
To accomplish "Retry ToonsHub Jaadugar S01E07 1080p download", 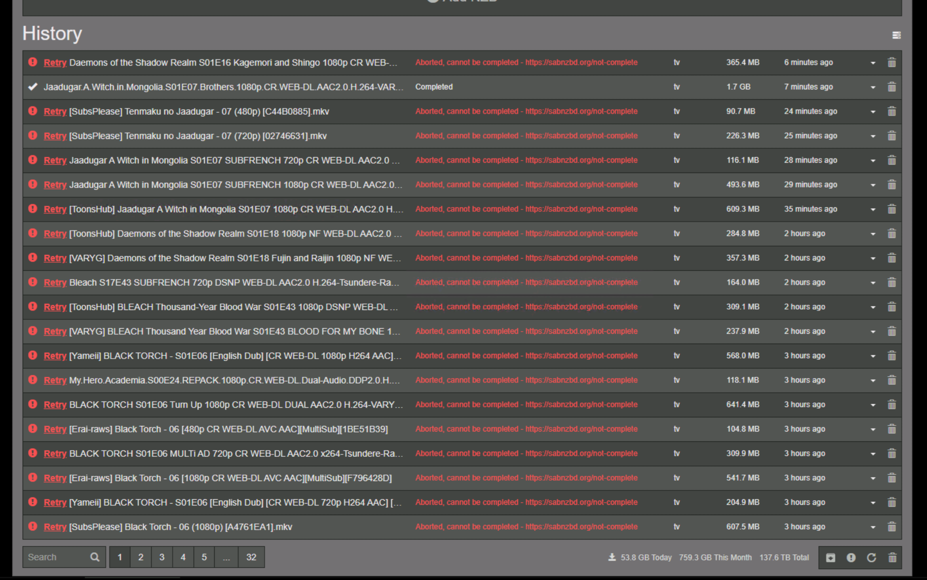I will click(x=55, y=209).
